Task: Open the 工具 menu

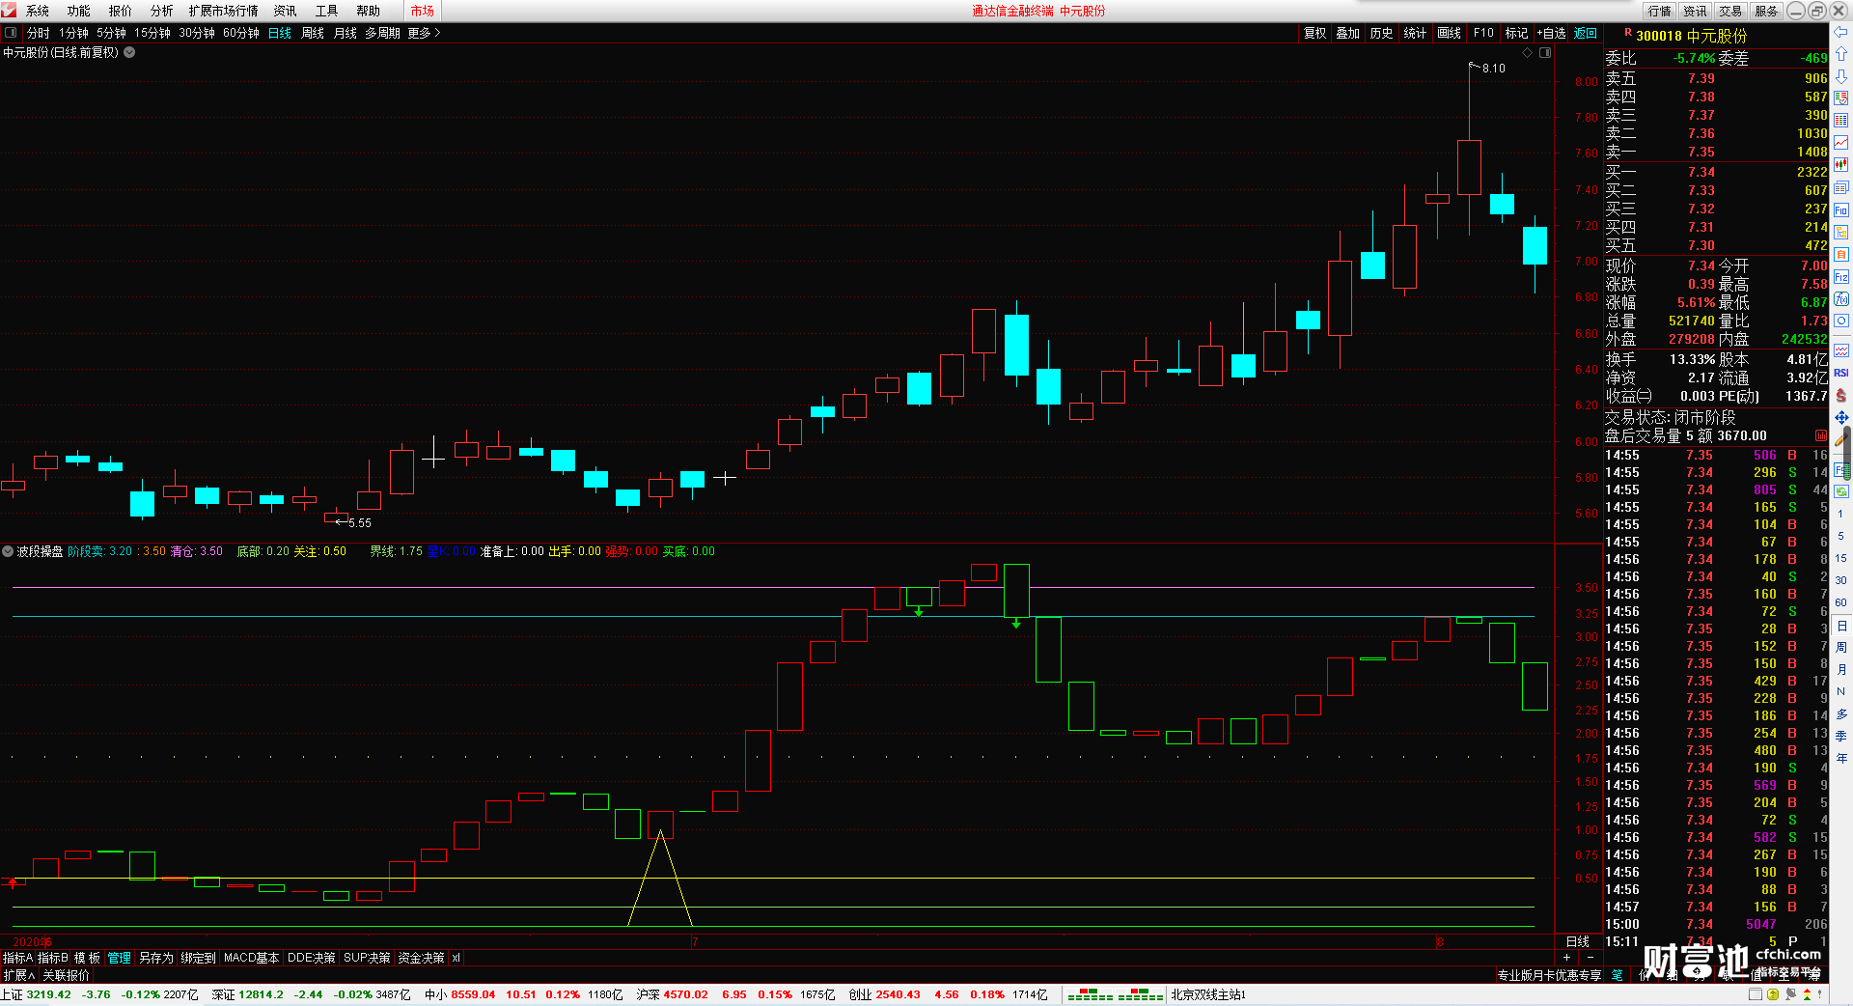Action: tap(327, 11)
